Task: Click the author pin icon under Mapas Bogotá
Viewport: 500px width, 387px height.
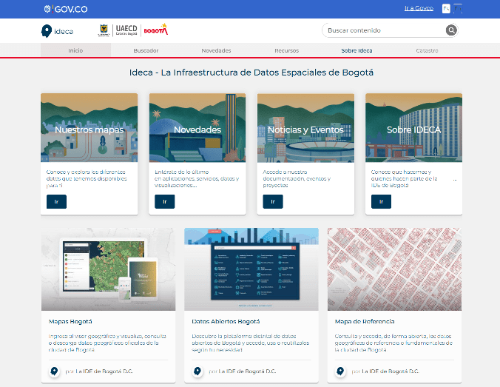Action: click(x=54, y=371)
